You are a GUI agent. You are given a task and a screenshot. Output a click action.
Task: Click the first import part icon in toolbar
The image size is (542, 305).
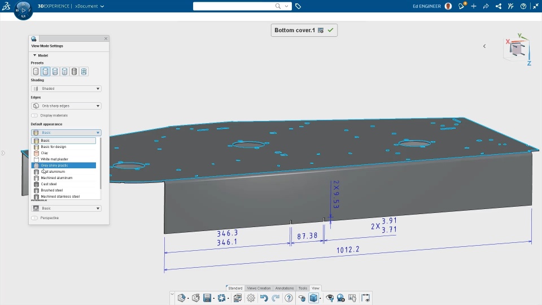point(181,298)
